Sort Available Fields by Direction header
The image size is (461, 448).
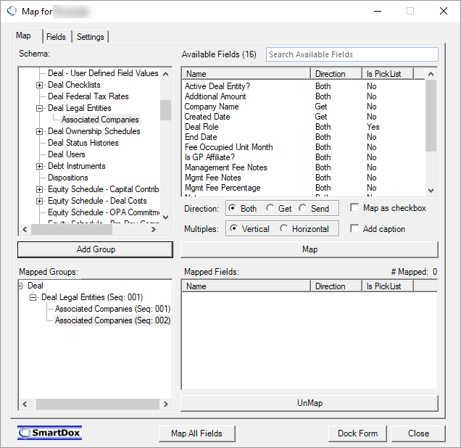336,74
